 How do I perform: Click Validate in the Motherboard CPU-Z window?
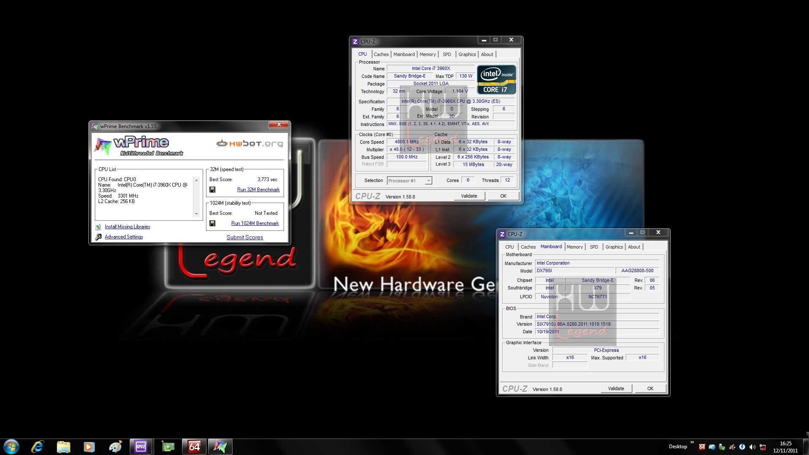pyautogui.click(x=616, y=388)
